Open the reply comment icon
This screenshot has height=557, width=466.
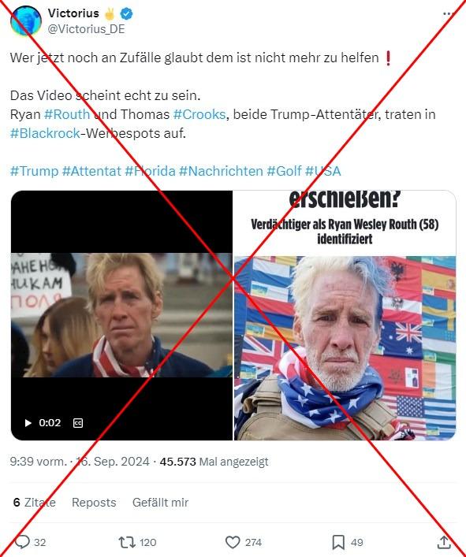(22, 542)
